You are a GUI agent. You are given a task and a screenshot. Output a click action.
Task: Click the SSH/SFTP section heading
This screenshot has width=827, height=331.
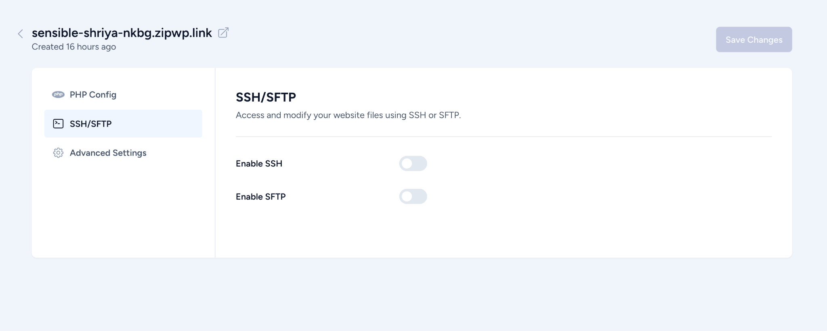pos(266,97)
